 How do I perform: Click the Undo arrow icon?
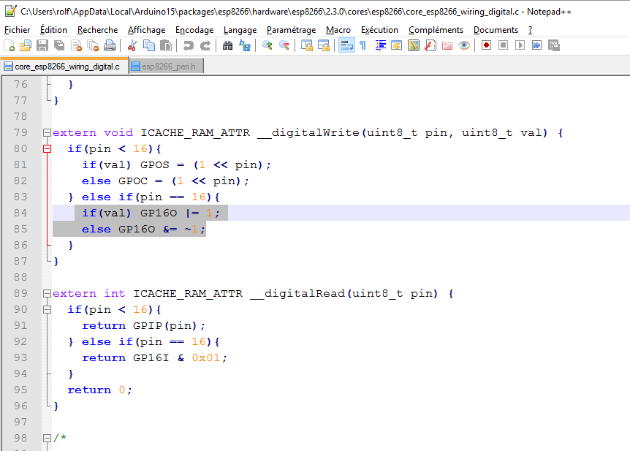coord(189,45)
